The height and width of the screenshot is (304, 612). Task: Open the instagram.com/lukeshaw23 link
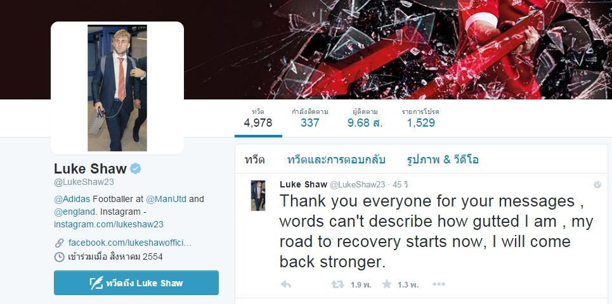click(108, 224)
